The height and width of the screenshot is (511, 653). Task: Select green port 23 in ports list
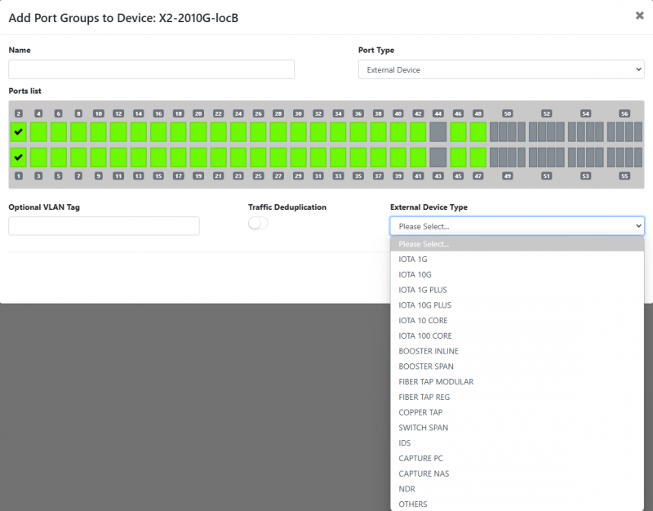[x=238, y=157]
